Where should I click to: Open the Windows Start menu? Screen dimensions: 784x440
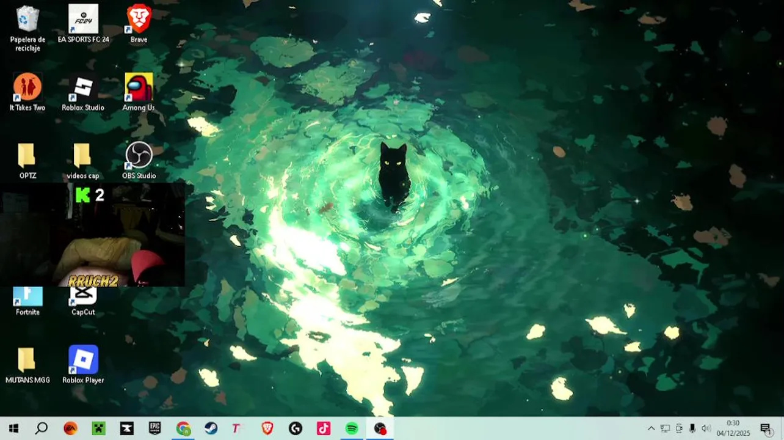(13, 428)
